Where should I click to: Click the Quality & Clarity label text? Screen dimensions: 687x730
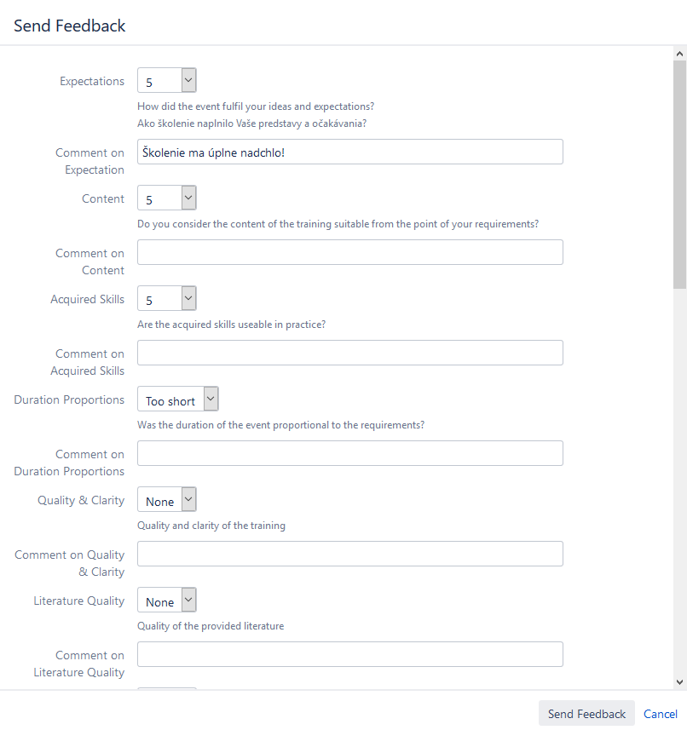click(80, 499)
